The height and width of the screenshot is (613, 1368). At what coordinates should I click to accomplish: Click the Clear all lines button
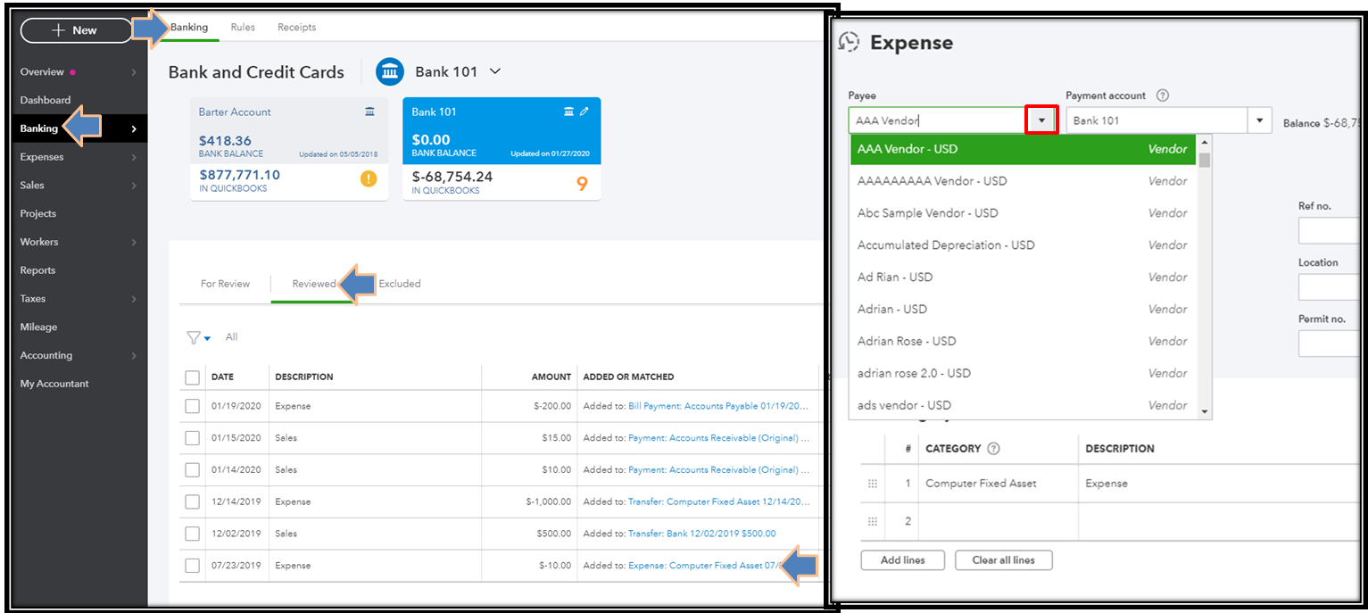click(x=1004, y=560)
